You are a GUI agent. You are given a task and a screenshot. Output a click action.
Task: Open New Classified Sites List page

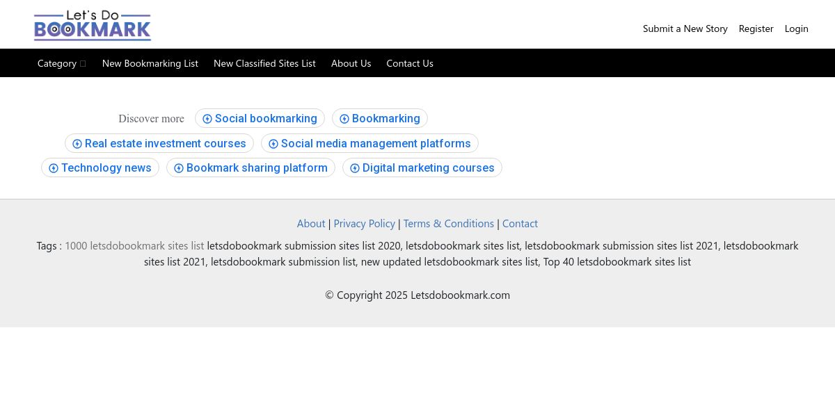tap(264, 63)
